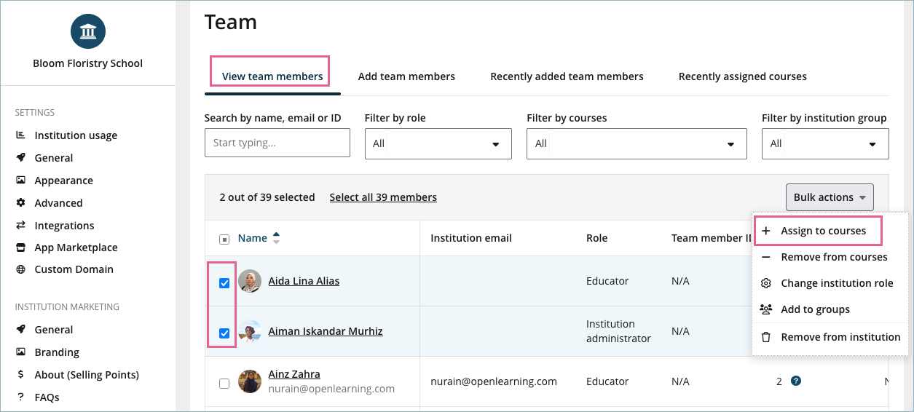Image resolution: width=914 pixels, height=412 pixels.
Task: Sort by the Name column arrows
Action: tap(276, 238)
